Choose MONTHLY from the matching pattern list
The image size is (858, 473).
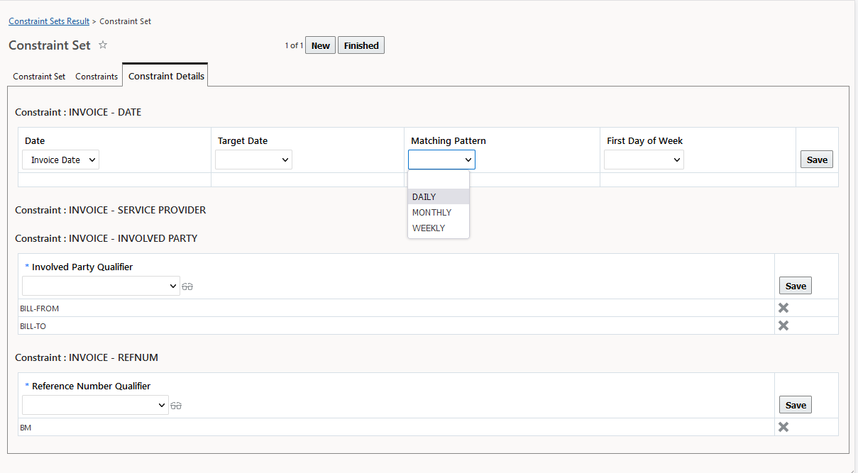[x=431, y=213]
